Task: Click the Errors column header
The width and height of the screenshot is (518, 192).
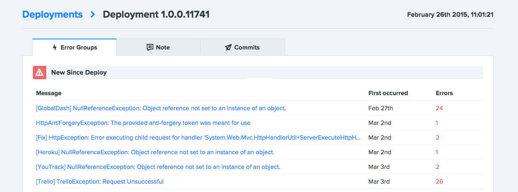Action: coord(444,93)
